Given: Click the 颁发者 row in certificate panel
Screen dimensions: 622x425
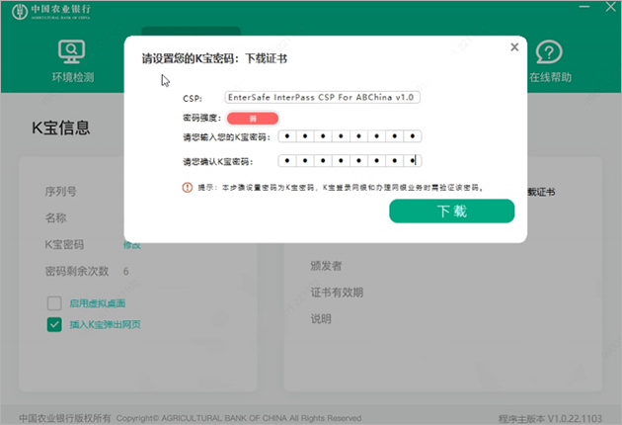Looking at the screenshot, I should click(x=326, y=266).
